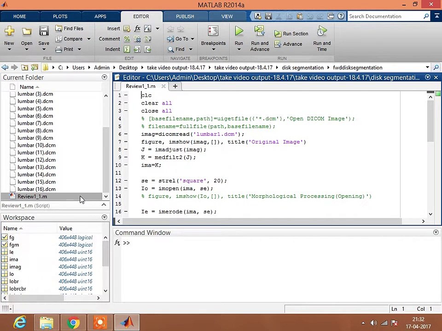Viewport: 442px width, 331px height.
Task: Toggle breakpoint dash on line 6
Action: (x=126, y=134)
